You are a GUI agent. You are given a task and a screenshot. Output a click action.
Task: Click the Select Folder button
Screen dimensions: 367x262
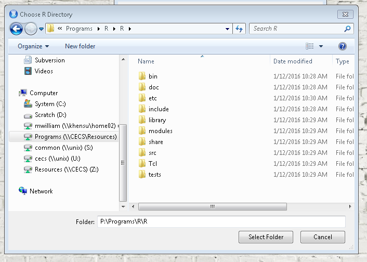click(x=266, y=237)
